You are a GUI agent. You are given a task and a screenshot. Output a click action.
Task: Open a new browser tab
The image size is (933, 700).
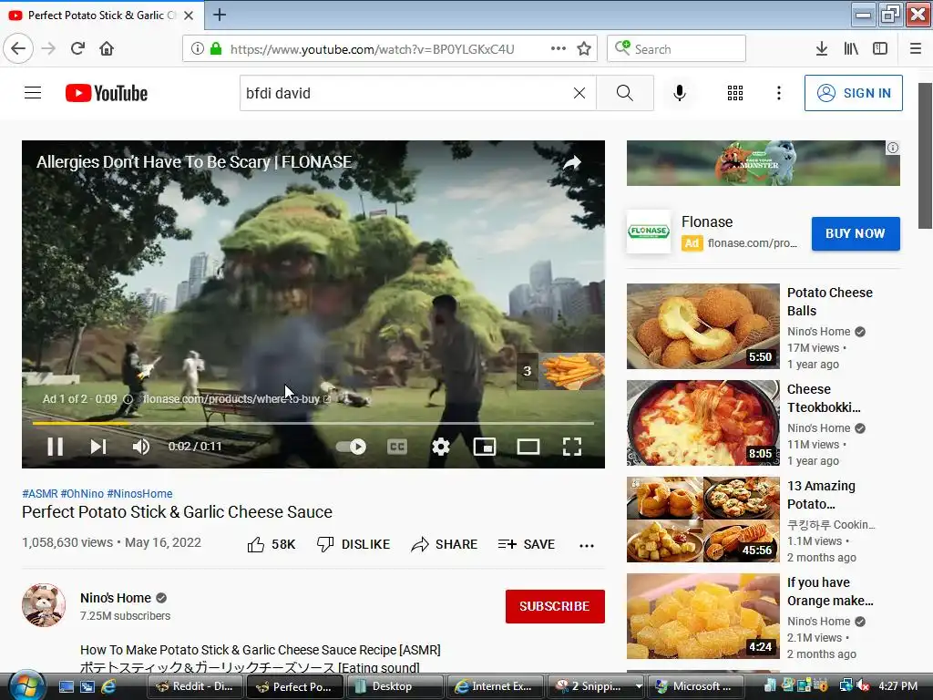coord(220,15)
